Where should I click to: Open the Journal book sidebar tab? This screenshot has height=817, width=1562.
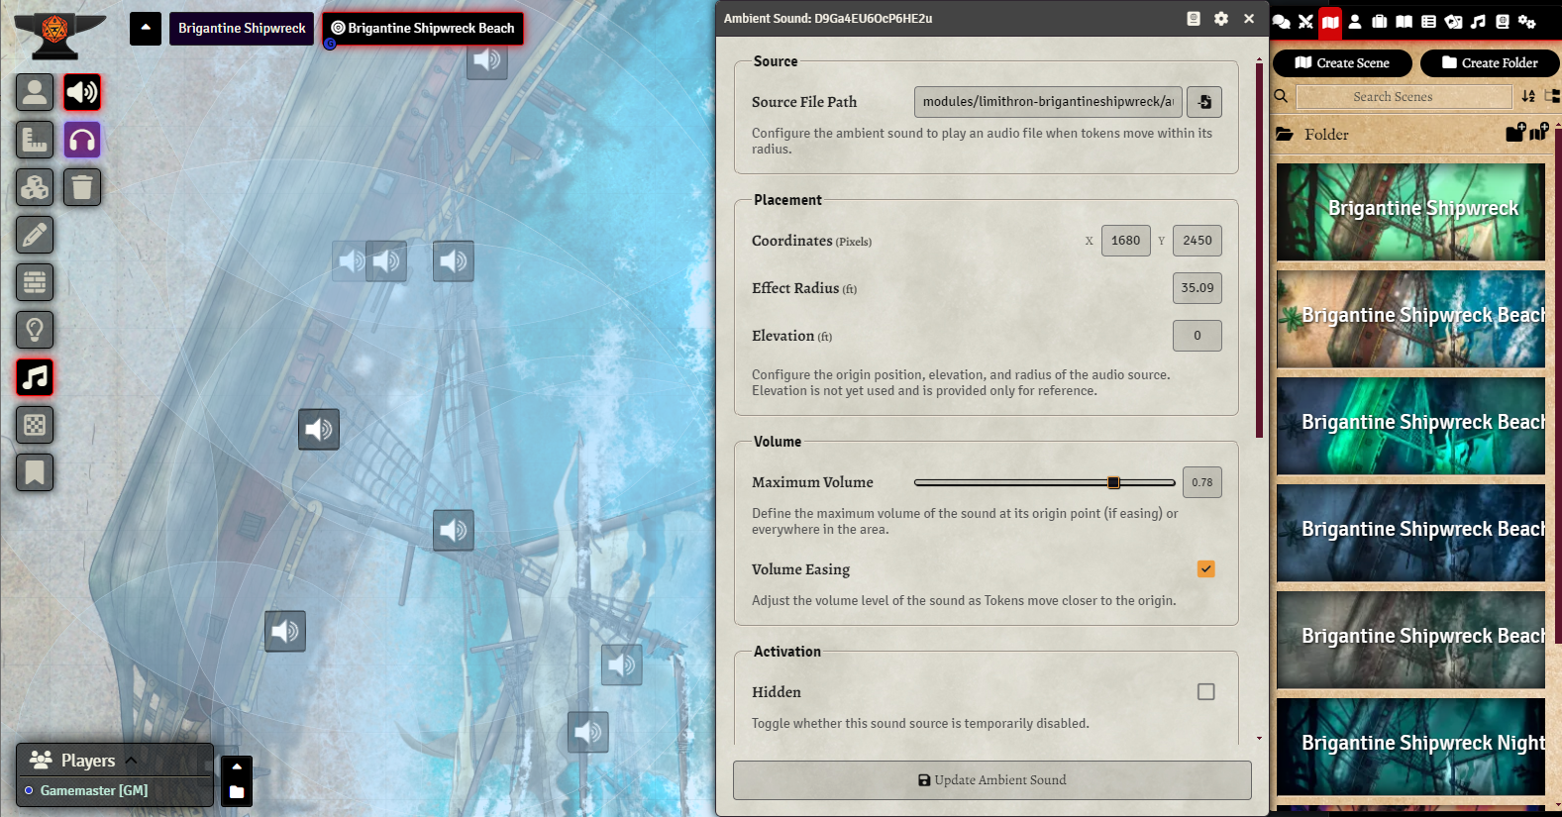click(1405, 21)
